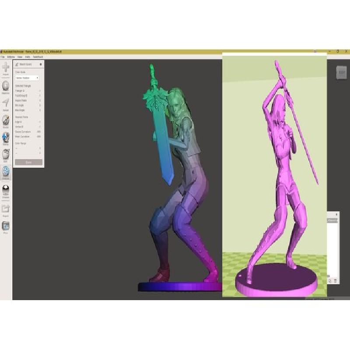
Task: Expand the Color Mode dropdown
Action: tap(27, 78)
